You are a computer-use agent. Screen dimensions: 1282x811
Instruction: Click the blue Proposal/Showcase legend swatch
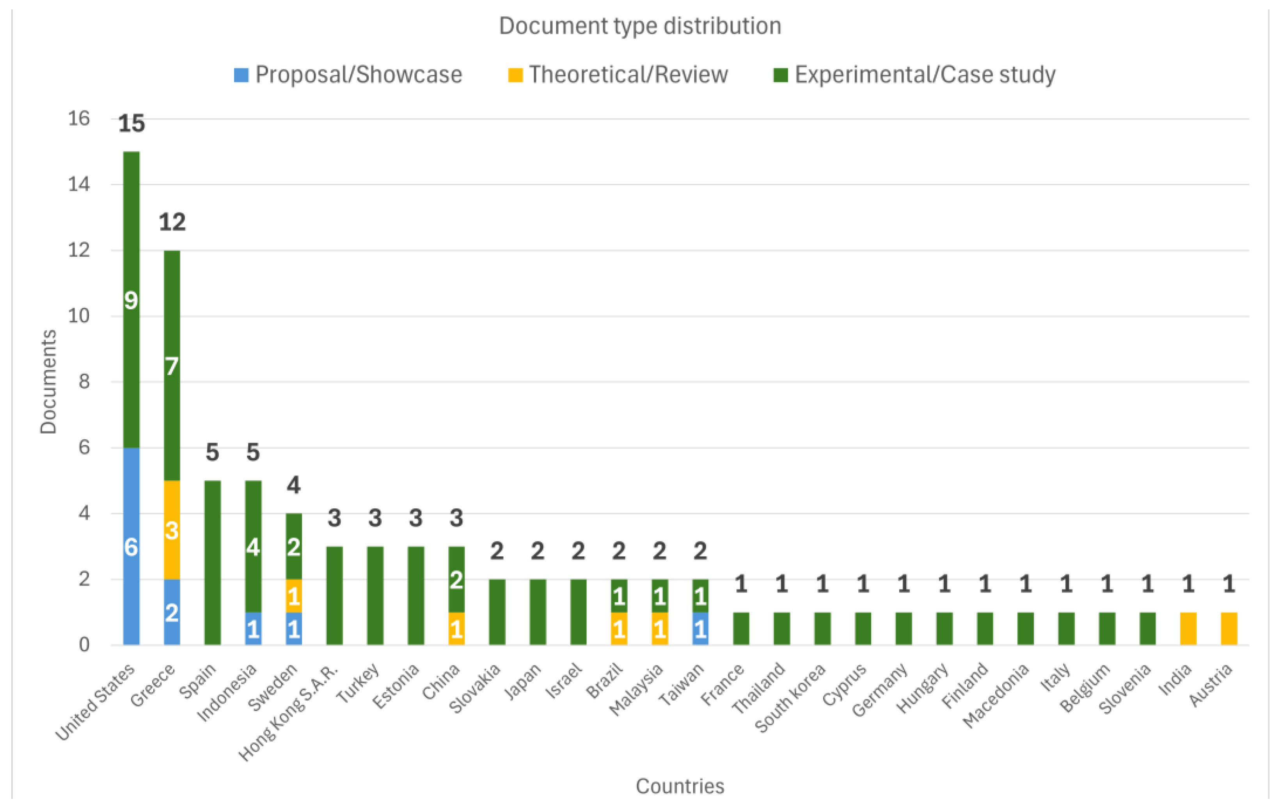coord(241,75)
